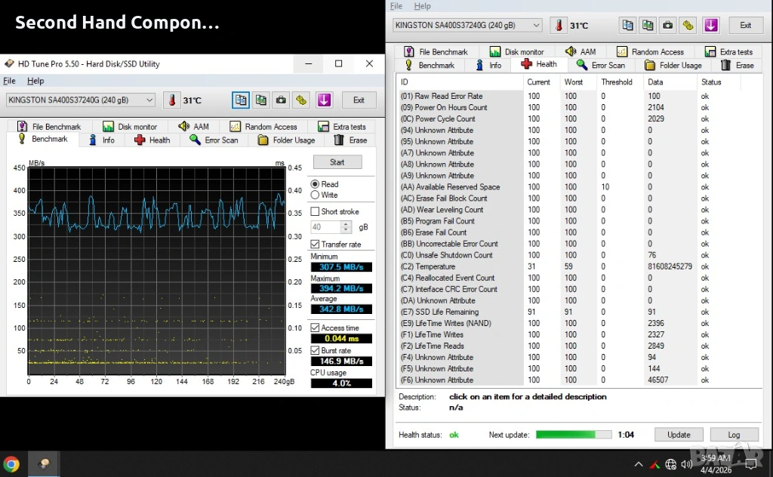Click the thermometer icon in the health window
The height and width of the screenshot is (477, 773).
point(559,25)
